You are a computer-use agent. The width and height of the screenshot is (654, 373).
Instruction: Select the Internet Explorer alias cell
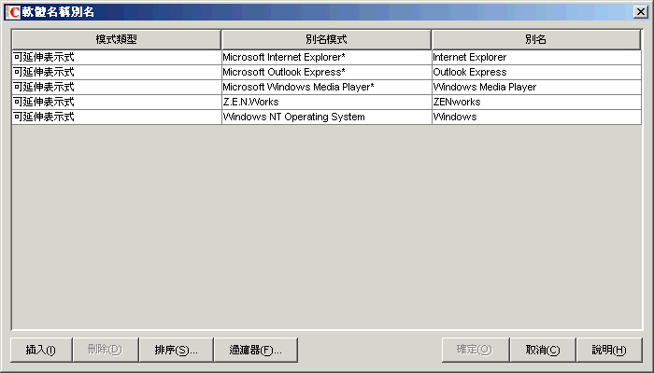(536, 57)
